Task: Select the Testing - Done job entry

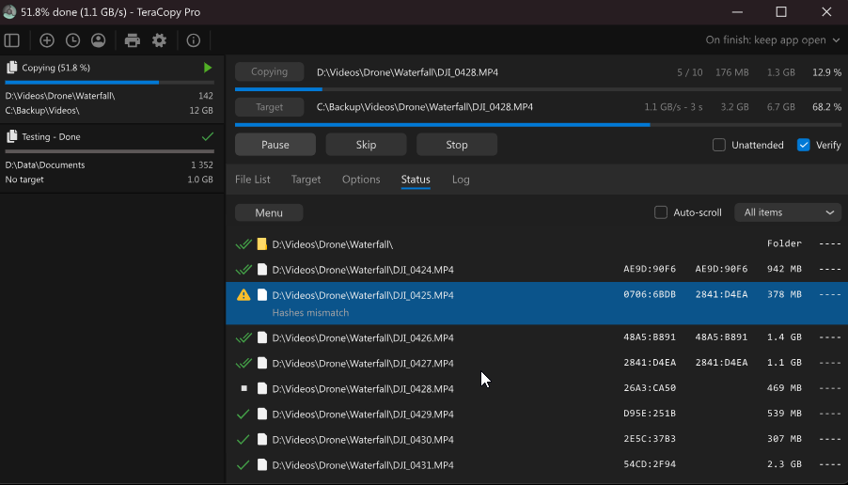Action: [113, 159]
